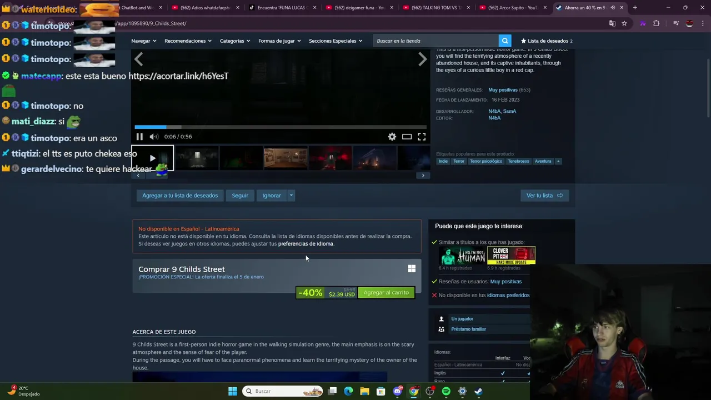Open Muy positivas general reviews link

click(503, 90)
